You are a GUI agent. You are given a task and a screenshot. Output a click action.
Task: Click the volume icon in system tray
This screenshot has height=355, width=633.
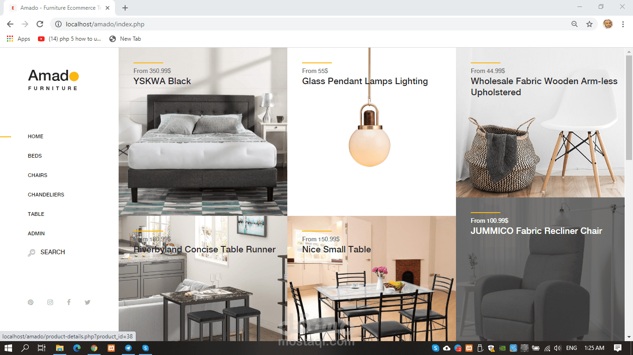coord(557,348)
